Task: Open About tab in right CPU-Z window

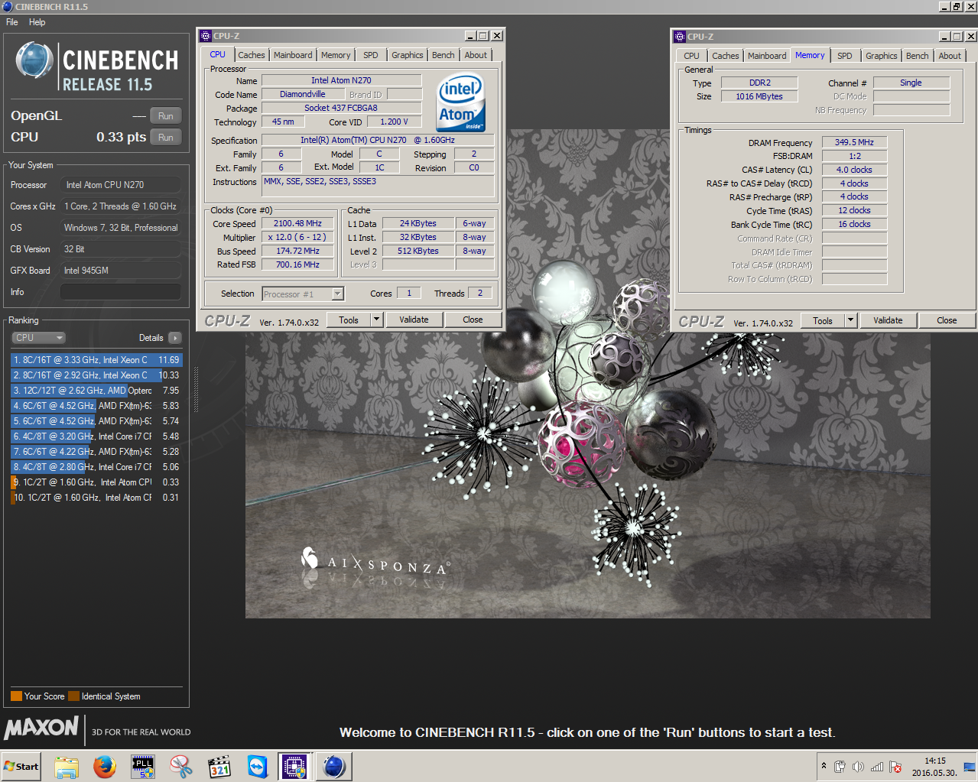Action: (950, 56)
